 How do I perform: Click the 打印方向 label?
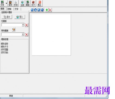5,52
